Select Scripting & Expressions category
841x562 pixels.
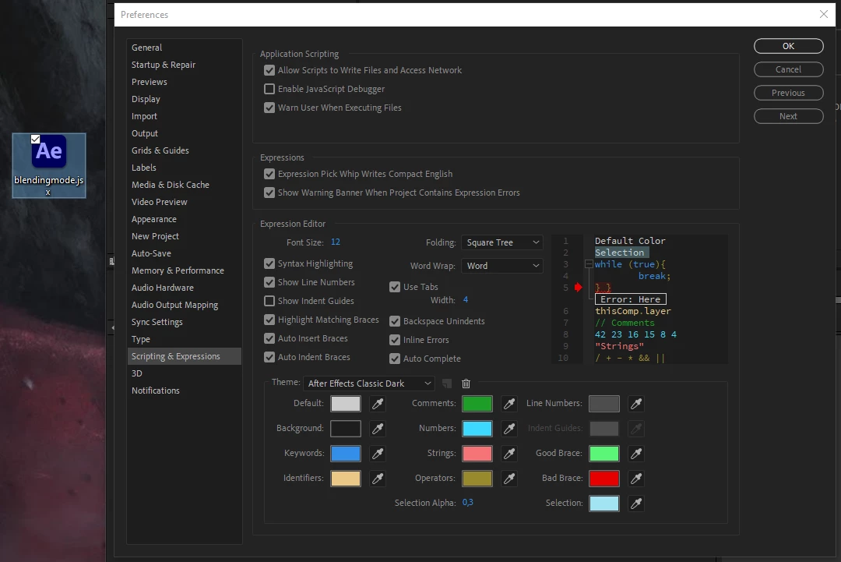point(184,356)
